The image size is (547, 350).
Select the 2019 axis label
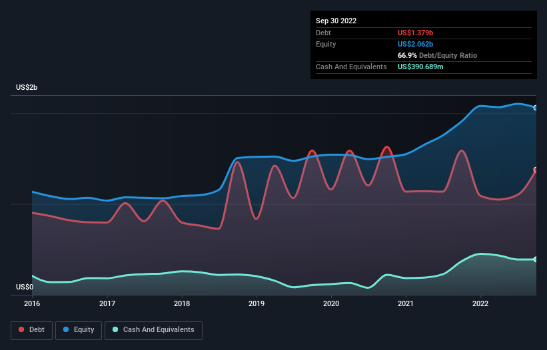[x=257, y=303]
